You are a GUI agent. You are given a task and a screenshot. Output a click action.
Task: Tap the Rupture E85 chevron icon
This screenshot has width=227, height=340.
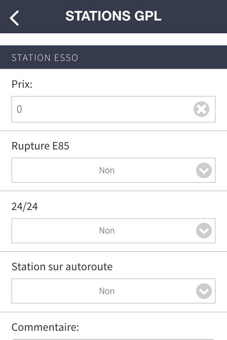coord(204,170)
